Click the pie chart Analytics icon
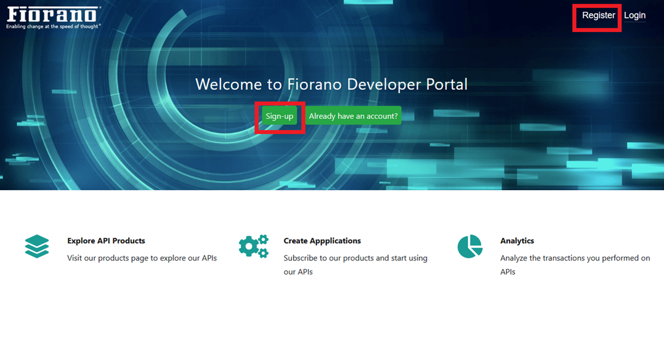This screenshot has height=338, width=664. tap(470, 246)
